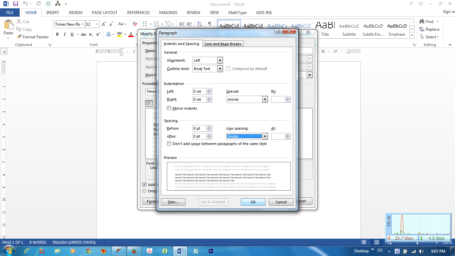Click the Replace tool in Editing group
455x256 pixels.
click(x=430, y=29)
